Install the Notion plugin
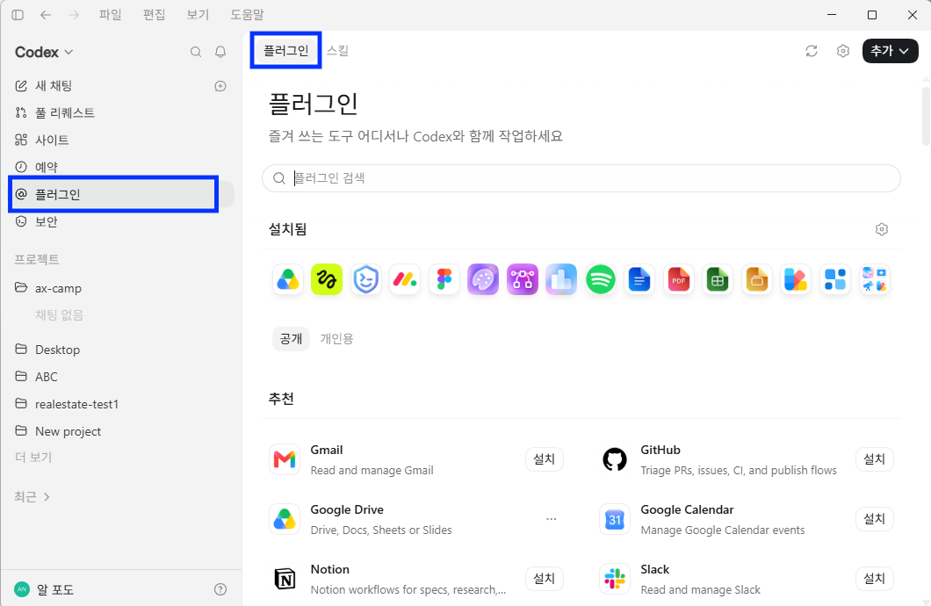 pyautogui.click(x=545, y=579)
